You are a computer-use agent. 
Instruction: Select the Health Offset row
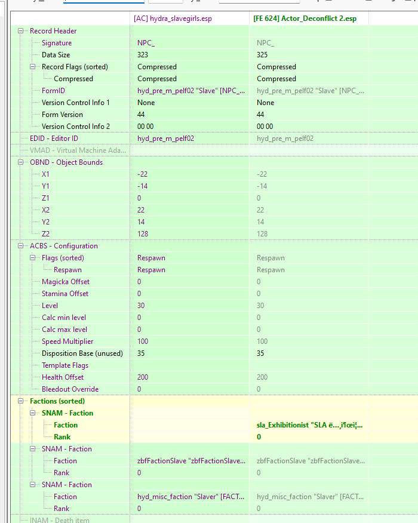(63, 377)
